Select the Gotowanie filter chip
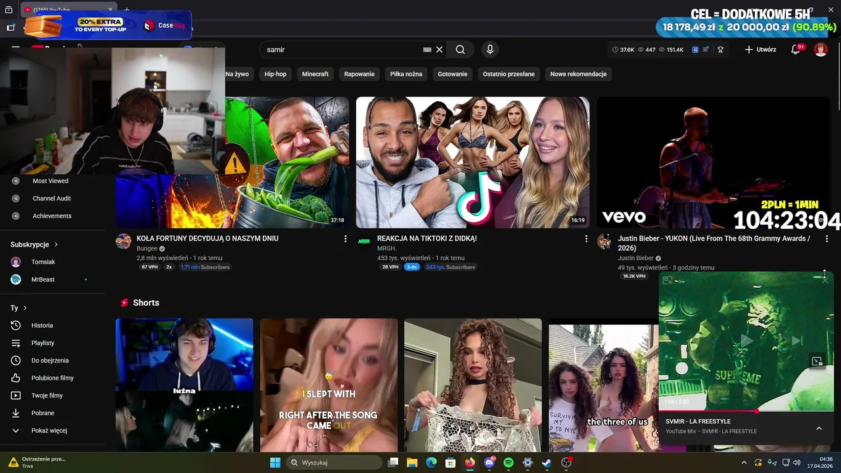The height and width of the screenshot is (473, 841). pyautogui.click(x=453, y=74)
